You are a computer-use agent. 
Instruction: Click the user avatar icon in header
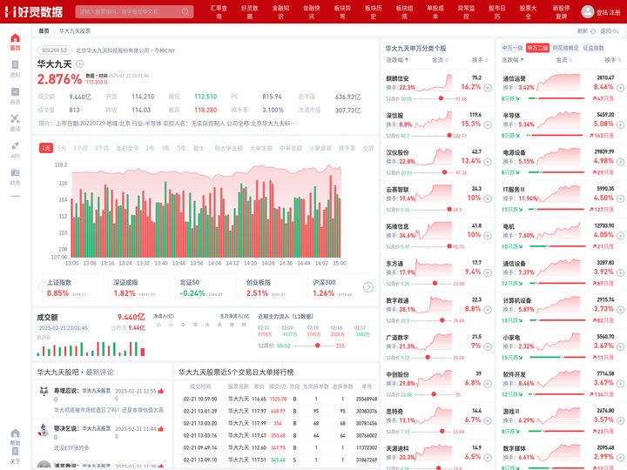click(588, 11)
